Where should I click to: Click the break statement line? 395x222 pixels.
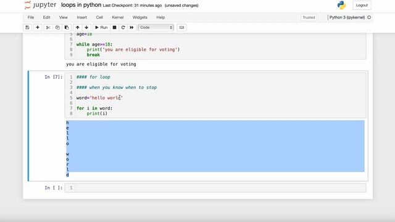[x=93, y=55]
